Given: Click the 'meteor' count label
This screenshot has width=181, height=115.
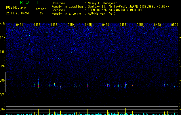Looking at the screenshot, I should pos(41,9).
